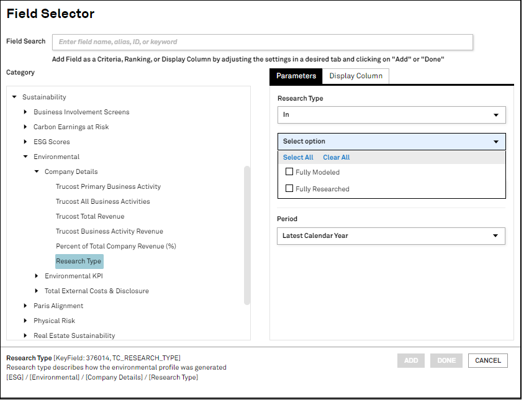
Task: Expand Real Estate Sustainability node
Action: tap(25, 335)
